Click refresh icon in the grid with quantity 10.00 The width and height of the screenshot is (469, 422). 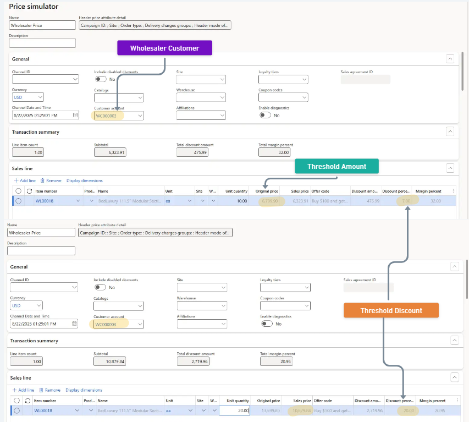click(29, 191)
